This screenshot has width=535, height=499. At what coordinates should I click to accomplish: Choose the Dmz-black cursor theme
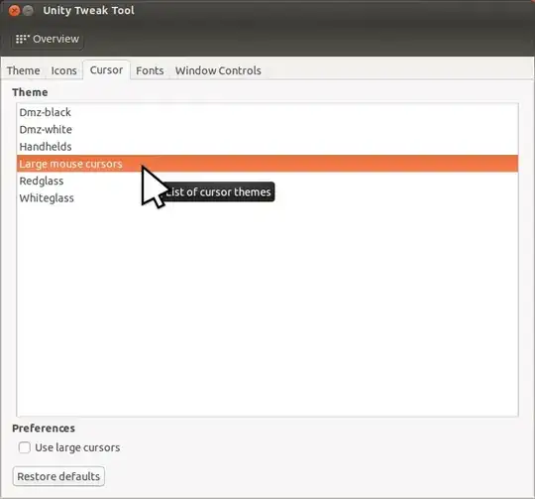tap(267, 112)
